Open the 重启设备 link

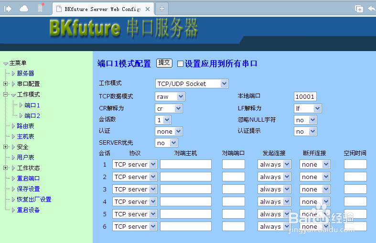(28, 210)
